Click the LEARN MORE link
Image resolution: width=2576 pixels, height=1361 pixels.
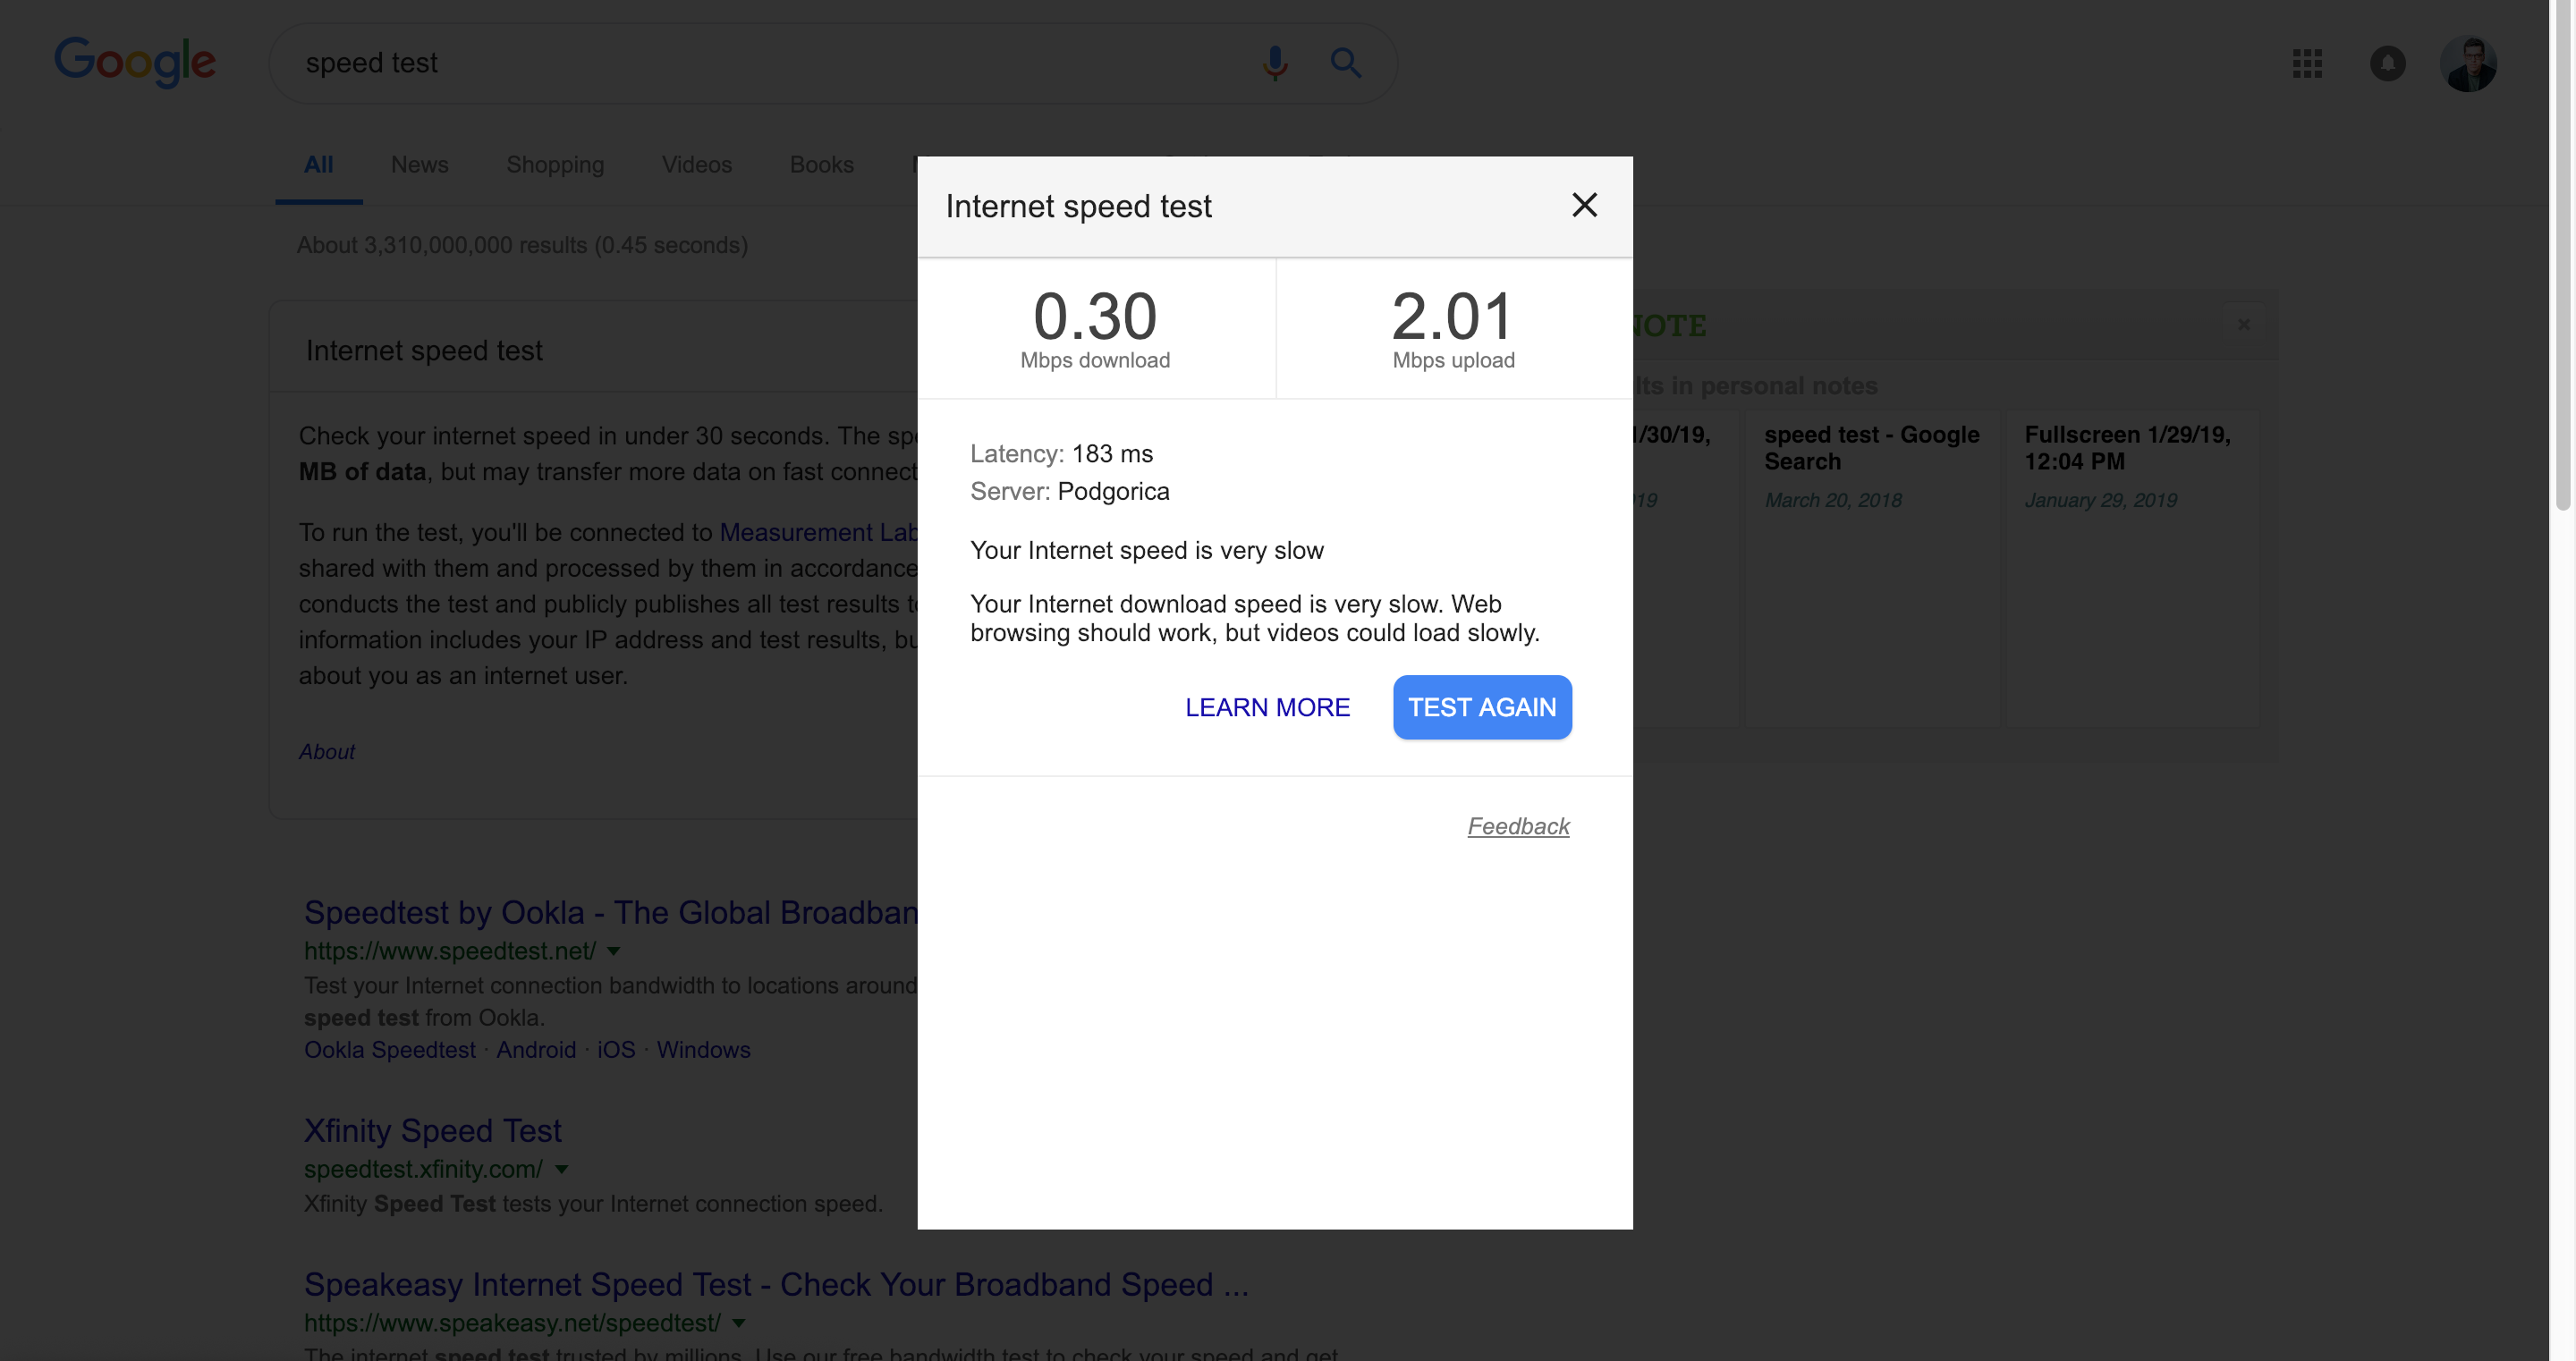[x=1267, y=707]
